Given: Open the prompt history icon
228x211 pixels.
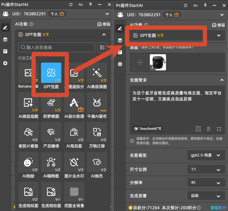Looking at the screenshot, I should point(198,129).
